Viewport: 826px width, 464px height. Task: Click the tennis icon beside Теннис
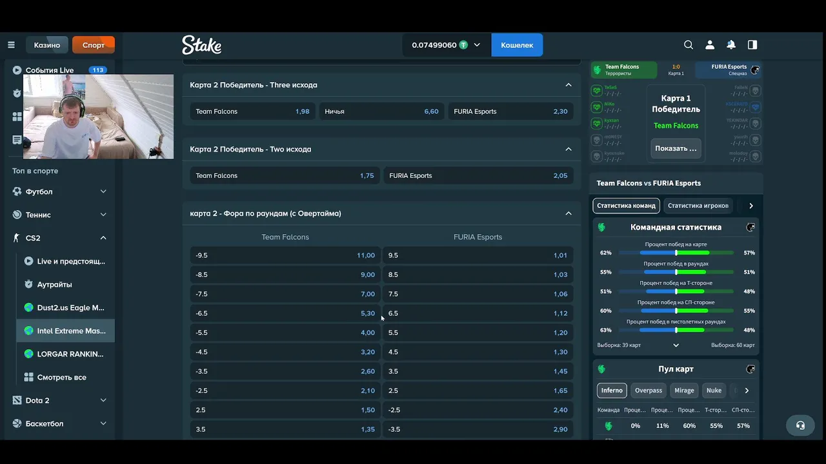[17, 215]
